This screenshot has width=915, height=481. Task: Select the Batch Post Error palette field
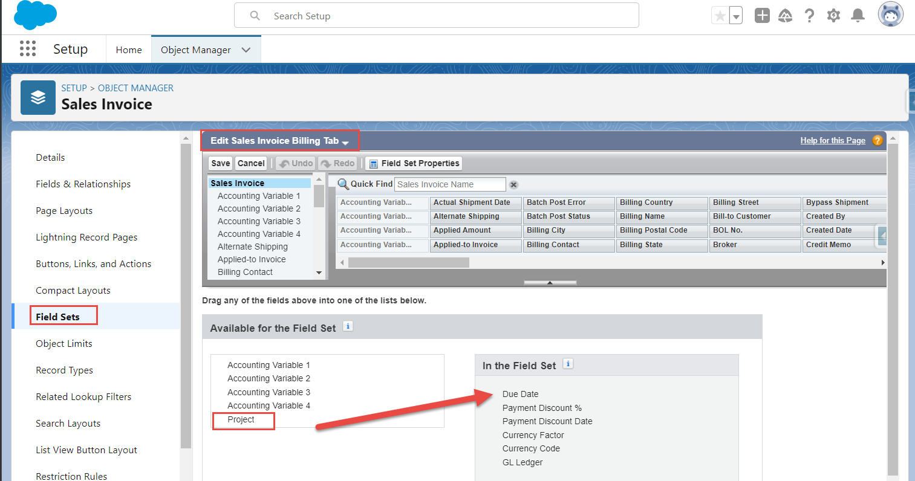click(x=568, y=202)
